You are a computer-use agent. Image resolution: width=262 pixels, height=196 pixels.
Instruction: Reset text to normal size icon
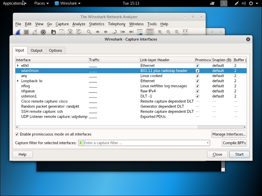coord(177,32)
